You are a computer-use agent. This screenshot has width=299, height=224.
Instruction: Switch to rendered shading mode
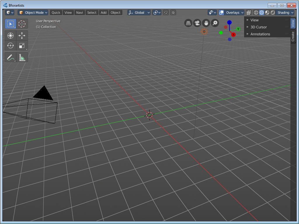pos(273,13)
